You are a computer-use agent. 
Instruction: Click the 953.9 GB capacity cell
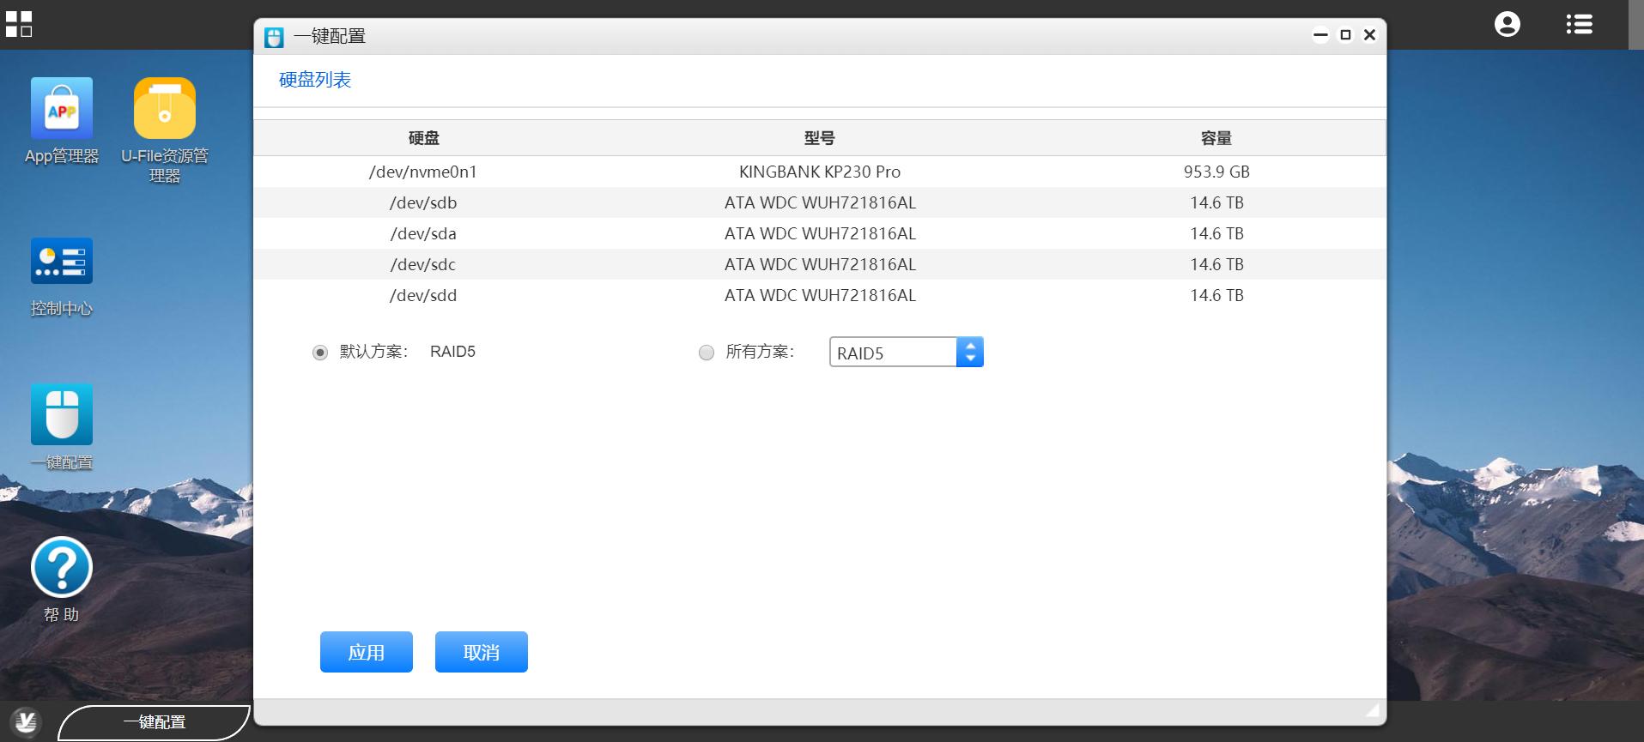tap(1216, 172)
